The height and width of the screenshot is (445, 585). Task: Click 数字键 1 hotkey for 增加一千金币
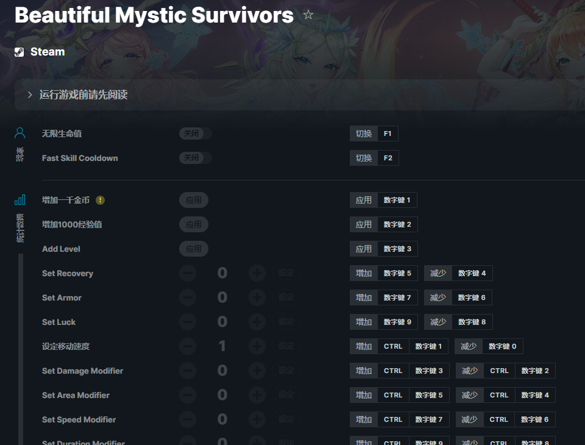coord(397,200)
